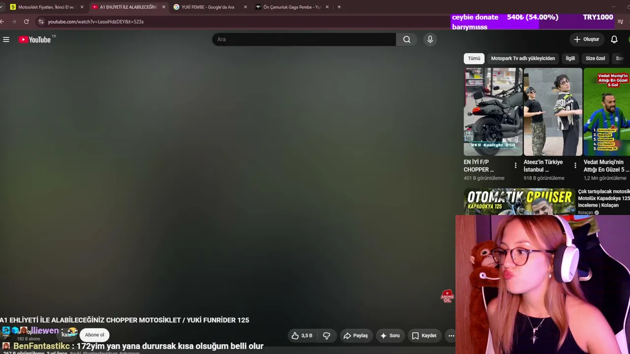Screen dimensions: 630x354
Task: Open options menu for EN İYİ F/P CHOPPER
Action: coord(515,166)
